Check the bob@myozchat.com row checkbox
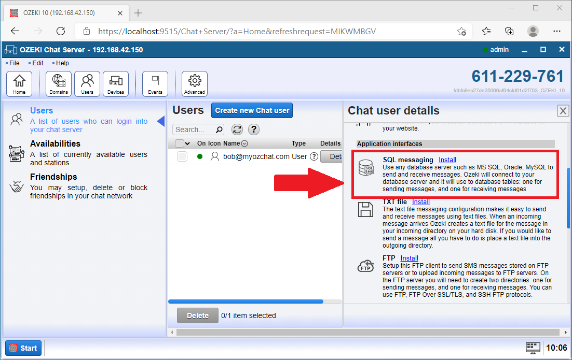This screenshot has width=572, height=360. tap(183, 155)
